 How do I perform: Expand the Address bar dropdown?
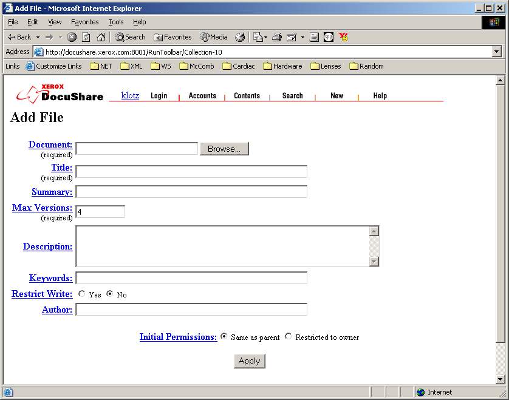[496, 52]
